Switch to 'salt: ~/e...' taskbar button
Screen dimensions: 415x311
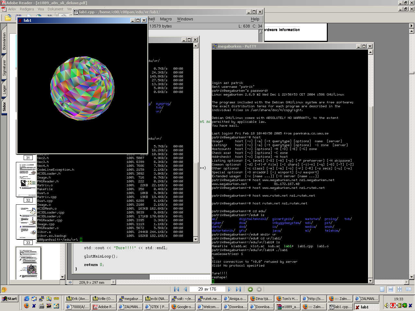pos(183,299)
